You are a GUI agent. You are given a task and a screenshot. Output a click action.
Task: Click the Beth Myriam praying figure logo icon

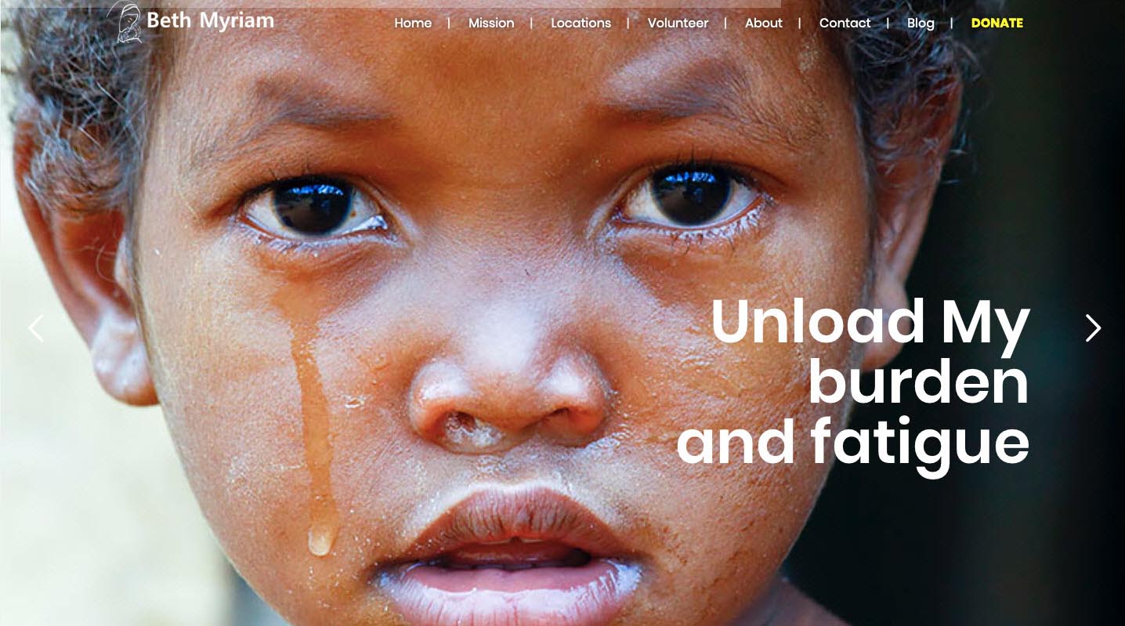125,22
